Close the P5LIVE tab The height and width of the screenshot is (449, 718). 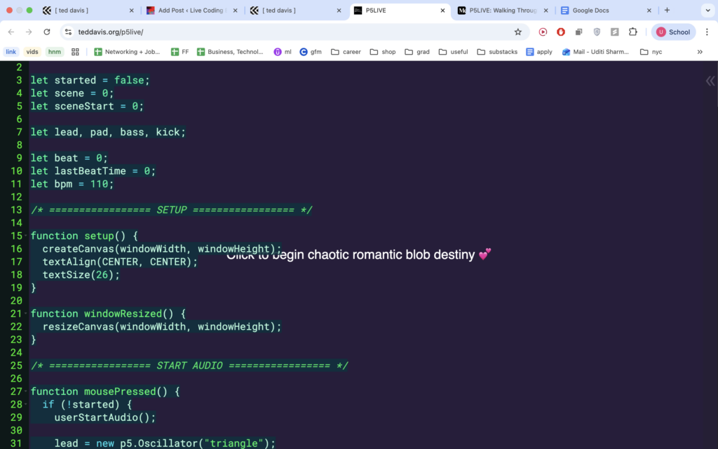click(442, 11)
